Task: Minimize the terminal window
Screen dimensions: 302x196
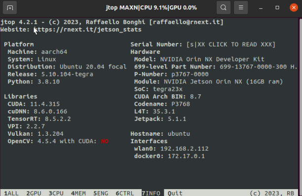Action: [x=261, y=8]
